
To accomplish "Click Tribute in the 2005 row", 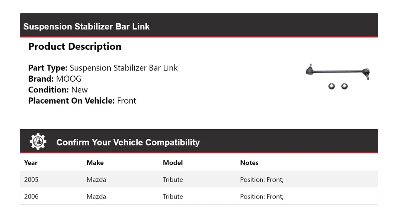I will pos(173,179).
